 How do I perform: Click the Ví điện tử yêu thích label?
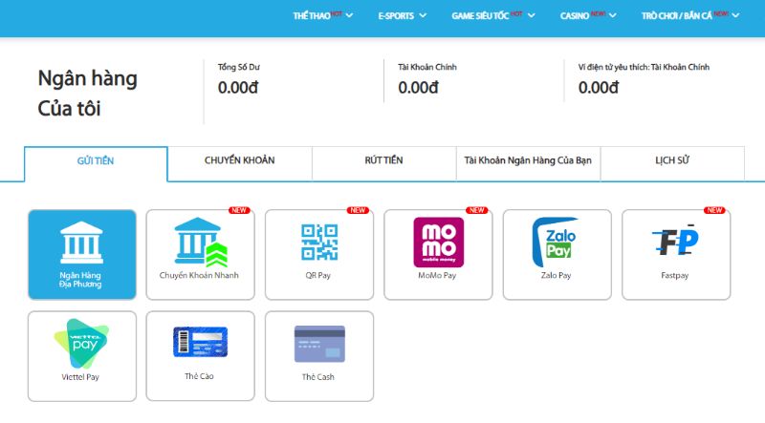pos(644,67)
